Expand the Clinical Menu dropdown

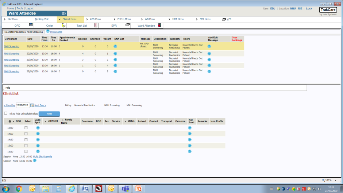coord(69,19)
